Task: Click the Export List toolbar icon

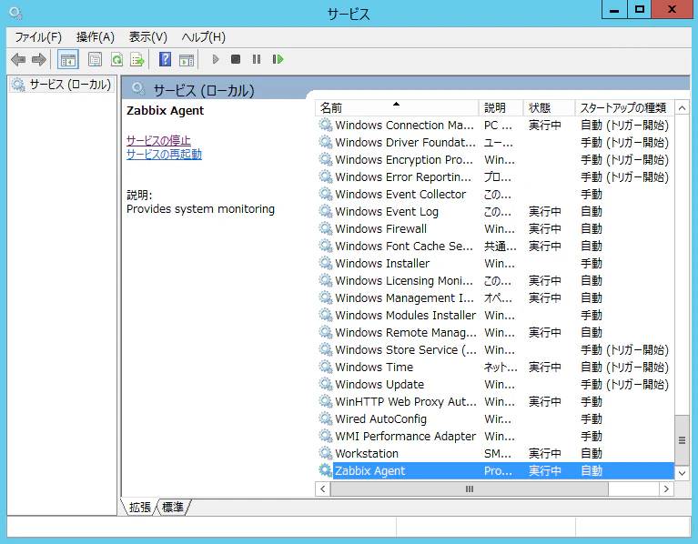Action: coord(137,60)
